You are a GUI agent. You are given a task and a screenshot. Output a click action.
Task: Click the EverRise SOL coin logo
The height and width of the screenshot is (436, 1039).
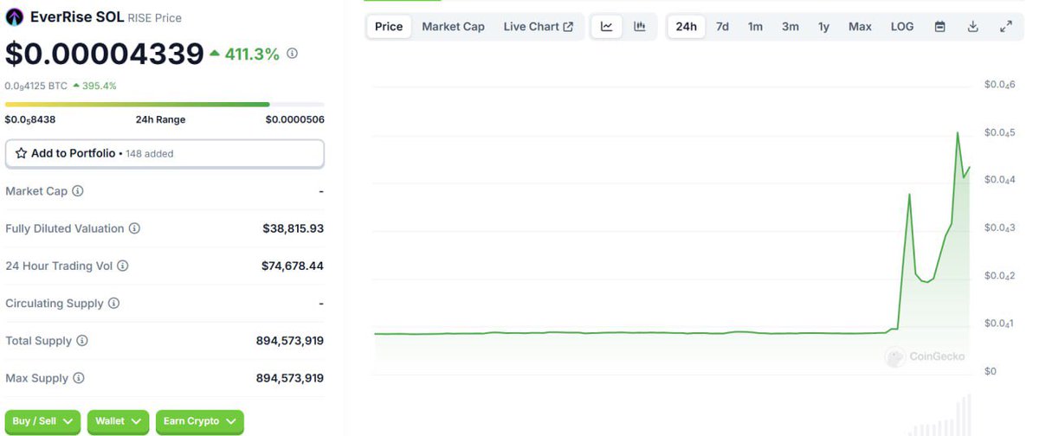15,17
